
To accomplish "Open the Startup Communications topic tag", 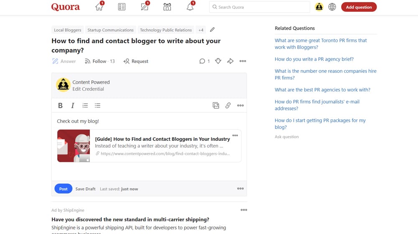I will tap(110, 30).
